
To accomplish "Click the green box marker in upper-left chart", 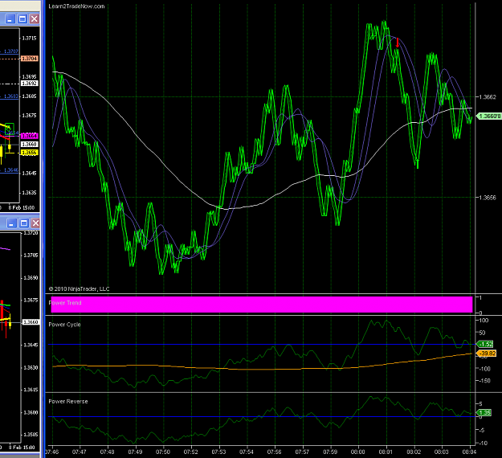I will 10,129.
